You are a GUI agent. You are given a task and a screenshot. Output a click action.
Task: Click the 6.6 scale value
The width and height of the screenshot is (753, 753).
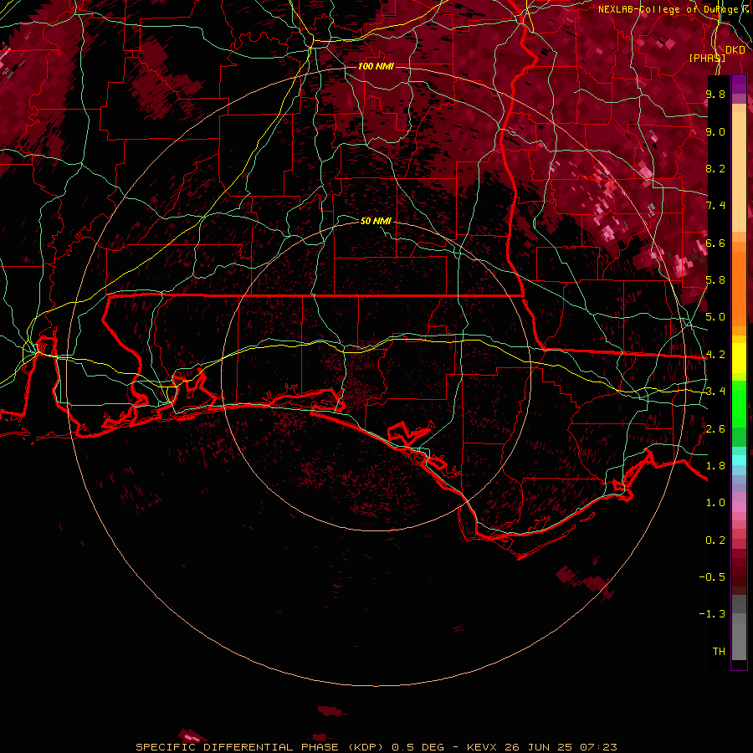point(715,243)
